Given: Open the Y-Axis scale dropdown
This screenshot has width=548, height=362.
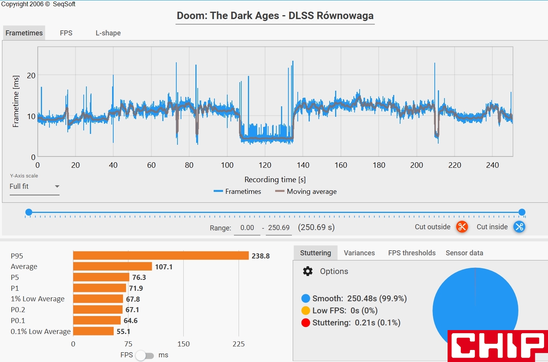Looking at the screenshot, I should click(x=34, y=186).
